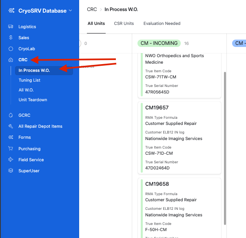Open the CM19657 work order card
This screenshot has height=238, width=246.
pos(180,138)
